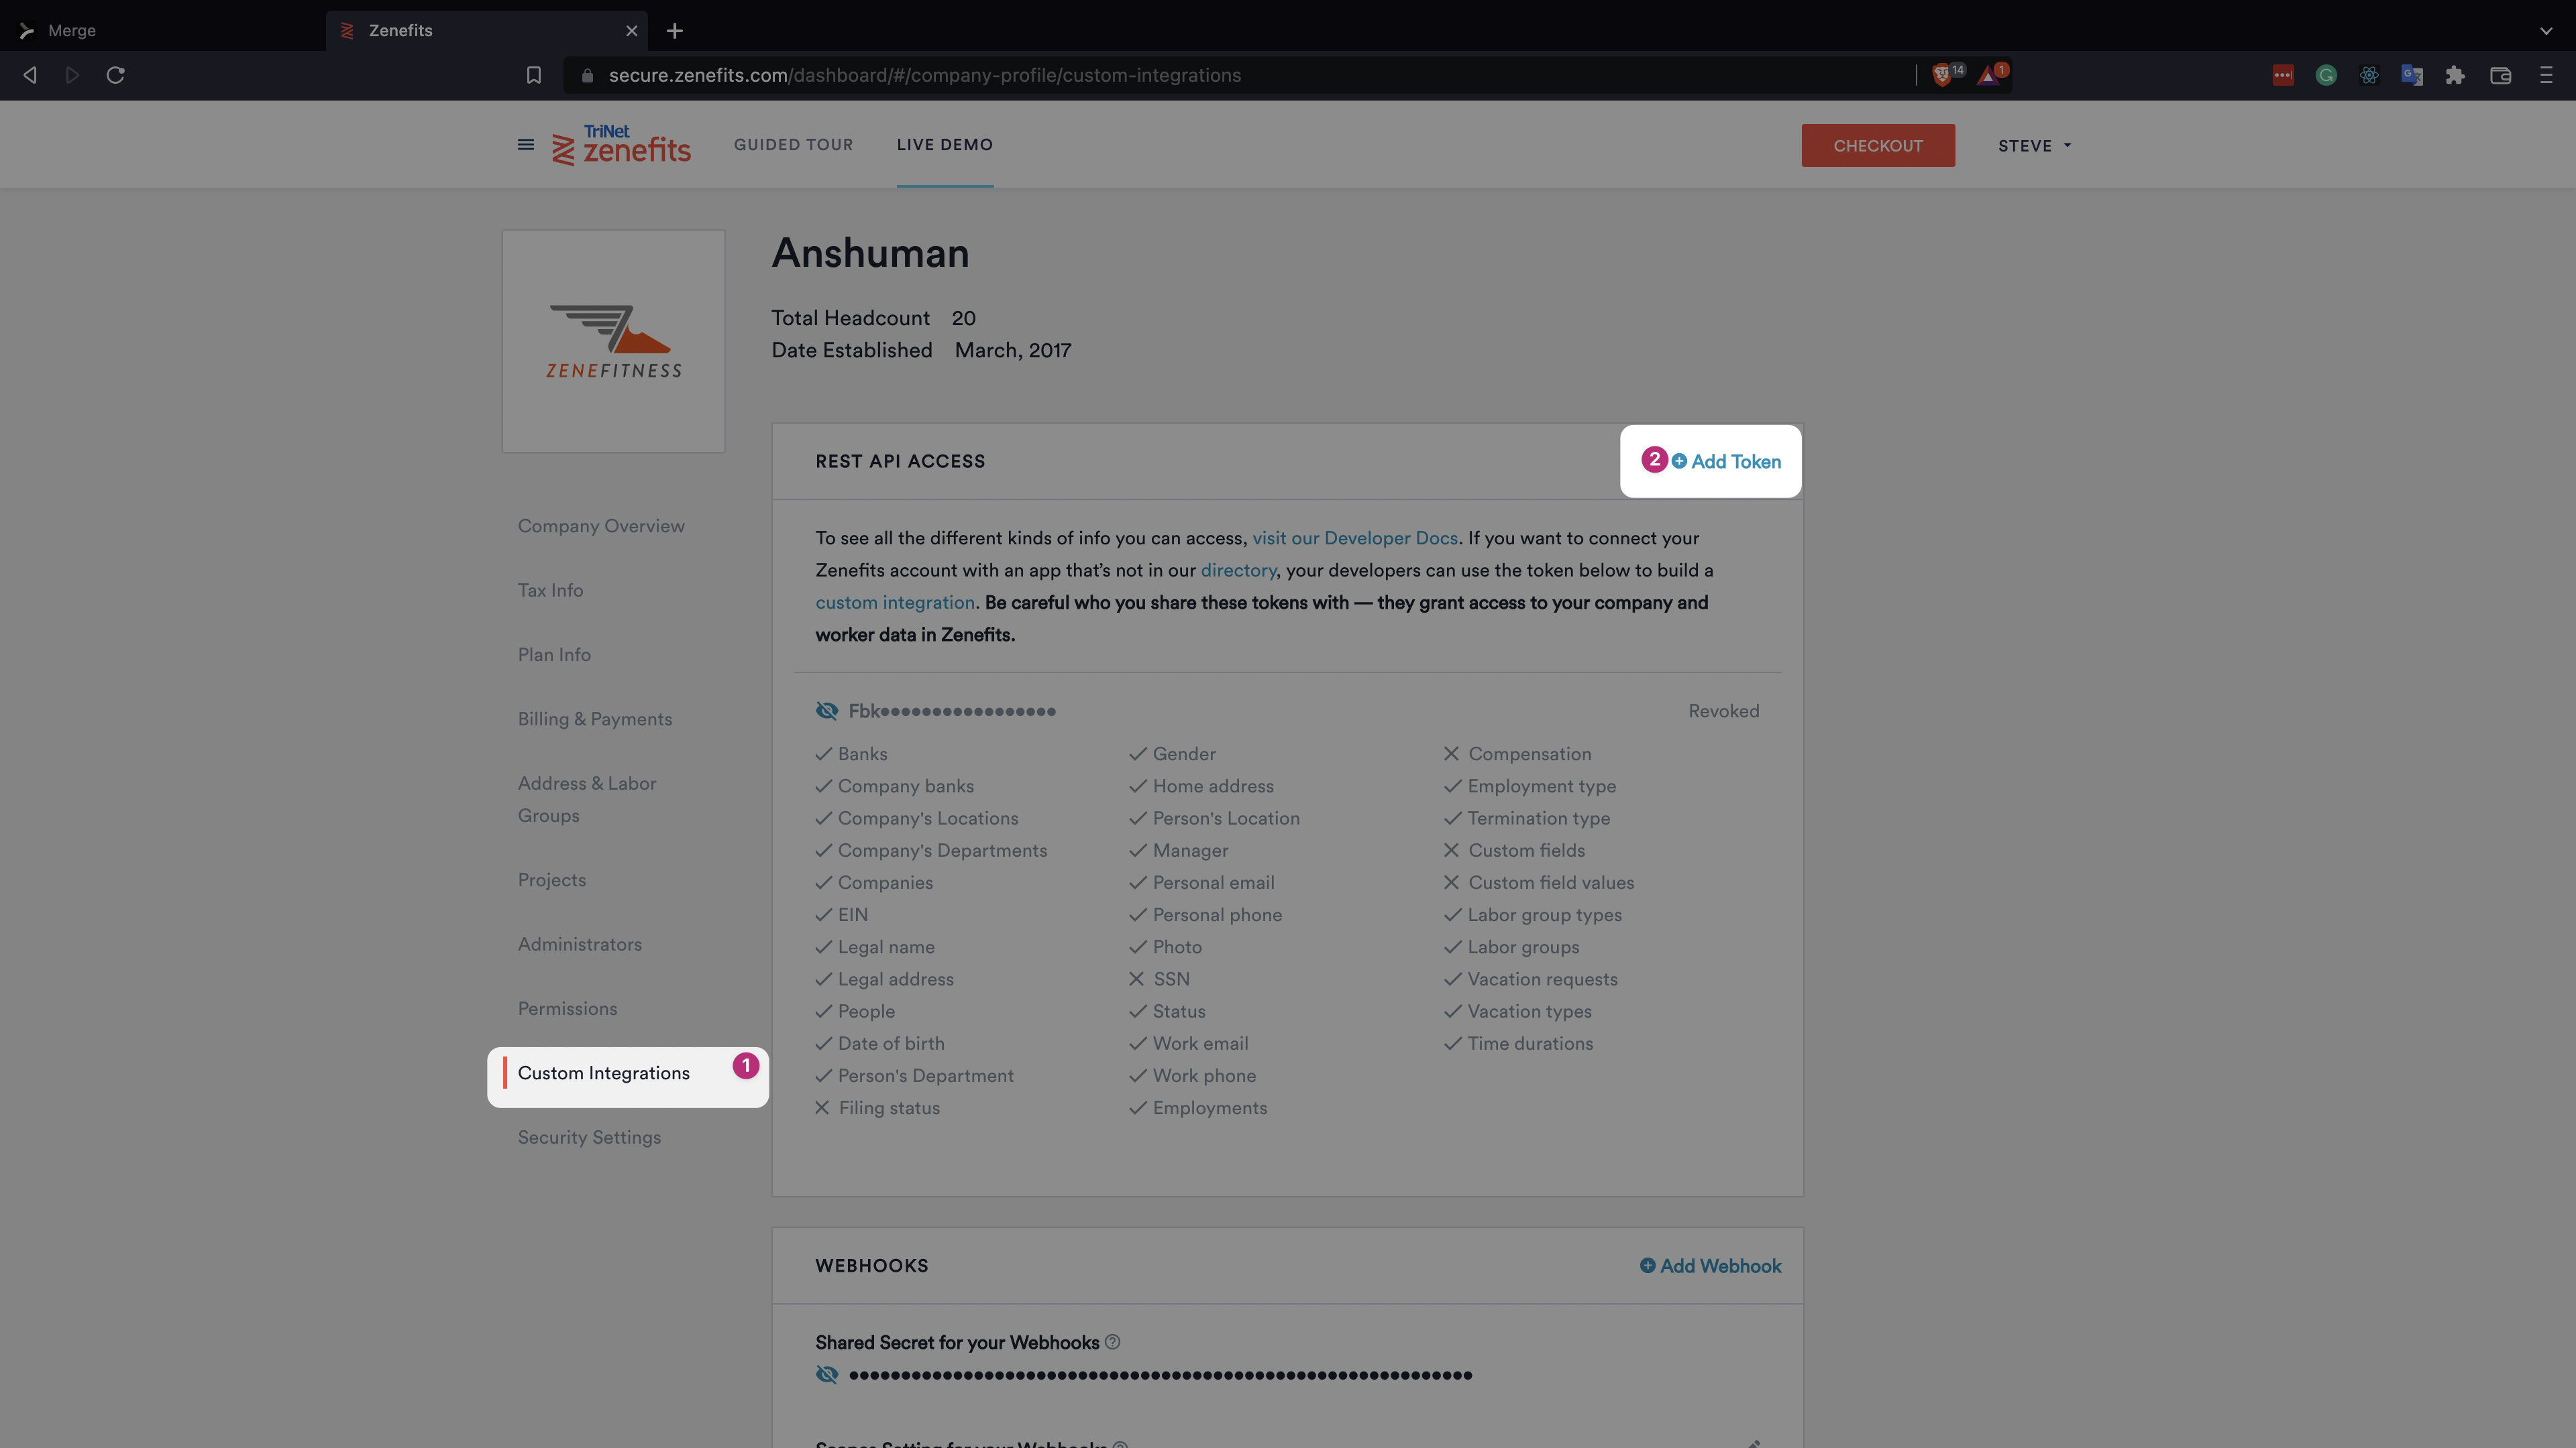Open the Brave wallet icon

click(x=2500, y=75)
